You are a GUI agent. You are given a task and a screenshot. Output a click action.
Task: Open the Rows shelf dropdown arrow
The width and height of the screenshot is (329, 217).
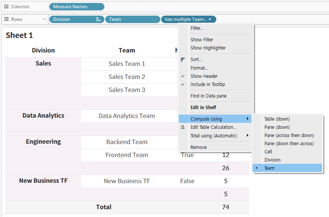[44, 19]
